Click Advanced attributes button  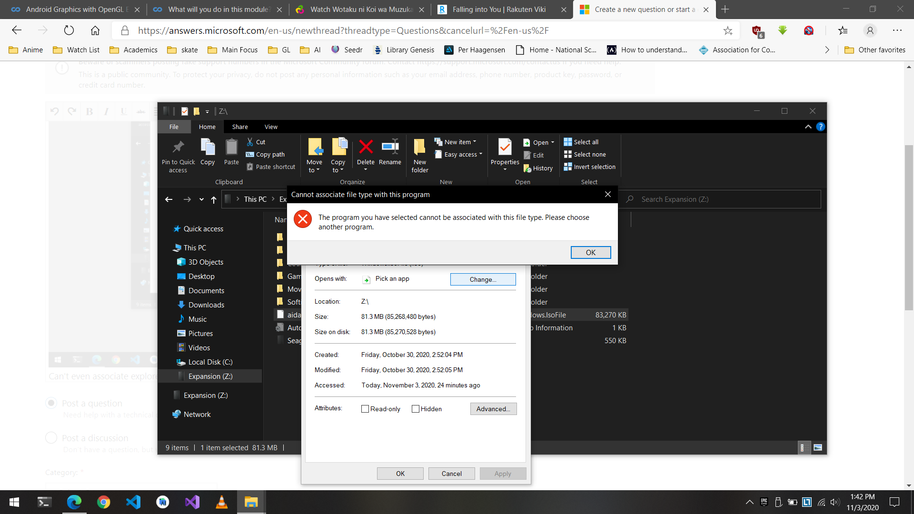493,408
